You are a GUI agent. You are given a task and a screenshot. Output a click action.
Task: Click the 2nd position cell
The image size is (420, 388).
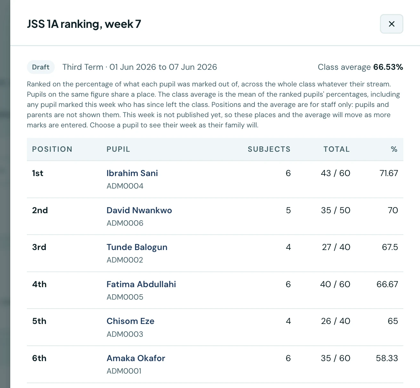click(40, 210)
